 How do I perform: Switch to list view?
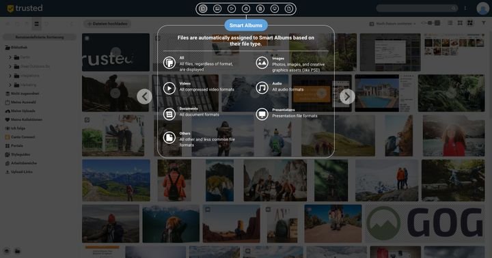pyautogui.click(x=450, y=23)
